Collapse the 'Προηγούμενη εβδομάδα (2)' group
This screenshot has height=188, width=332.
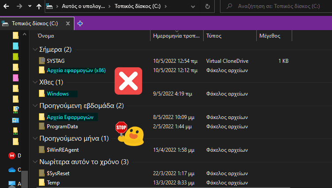[x=35, y=106]
